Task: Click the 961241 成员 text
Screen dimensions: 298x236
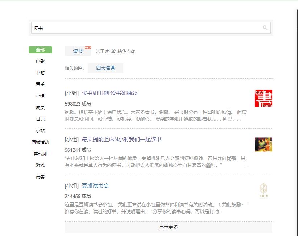Action: 78,150
